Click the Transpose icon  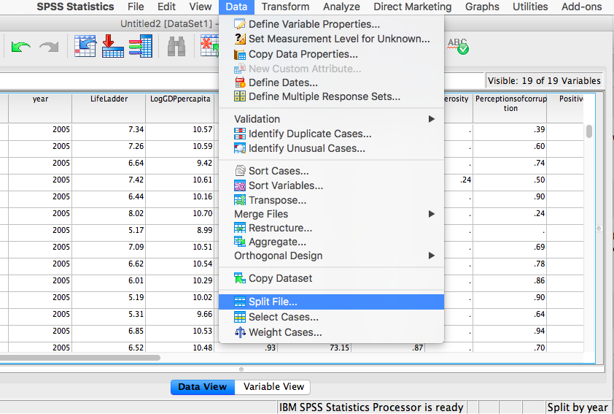(x=240, y=200)
